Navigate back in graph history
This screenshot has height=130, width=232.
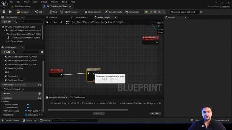click(55, 22)
